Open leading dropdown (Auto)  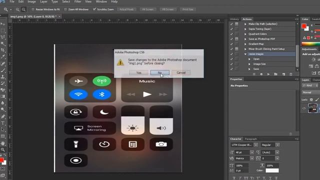(277, 152)
